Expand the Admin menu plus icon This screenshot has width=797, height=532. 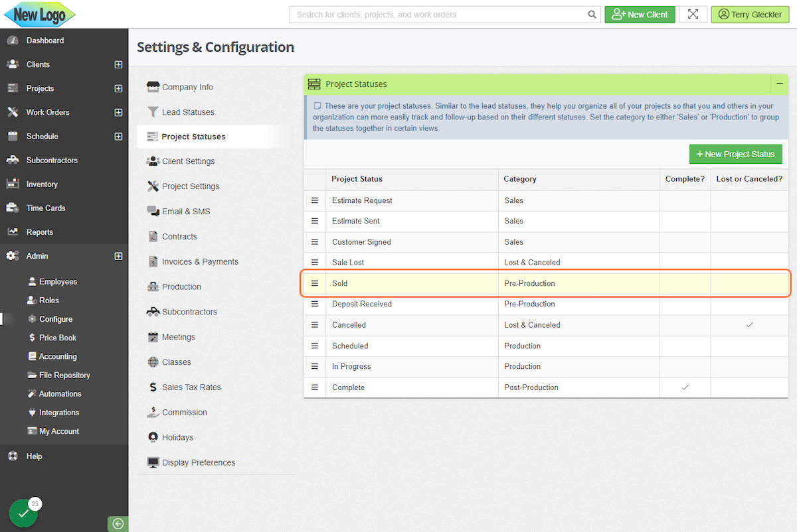click(118, 255)
